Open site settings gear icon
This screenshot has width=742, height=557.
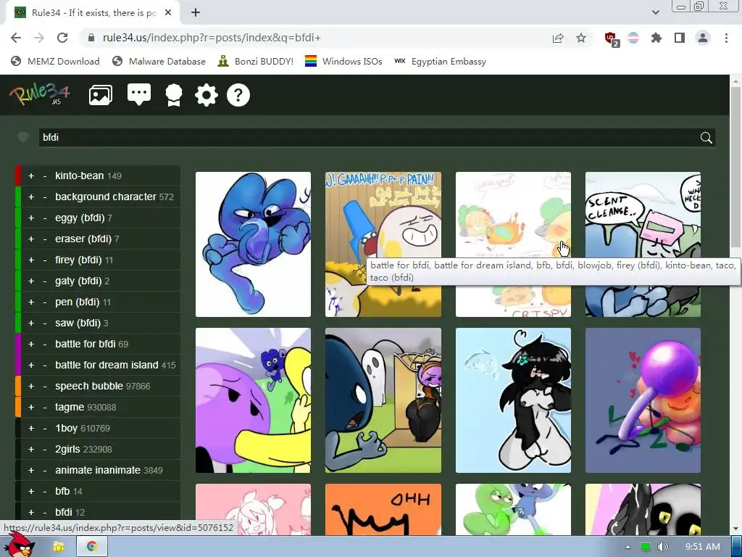tap(207, 95)
